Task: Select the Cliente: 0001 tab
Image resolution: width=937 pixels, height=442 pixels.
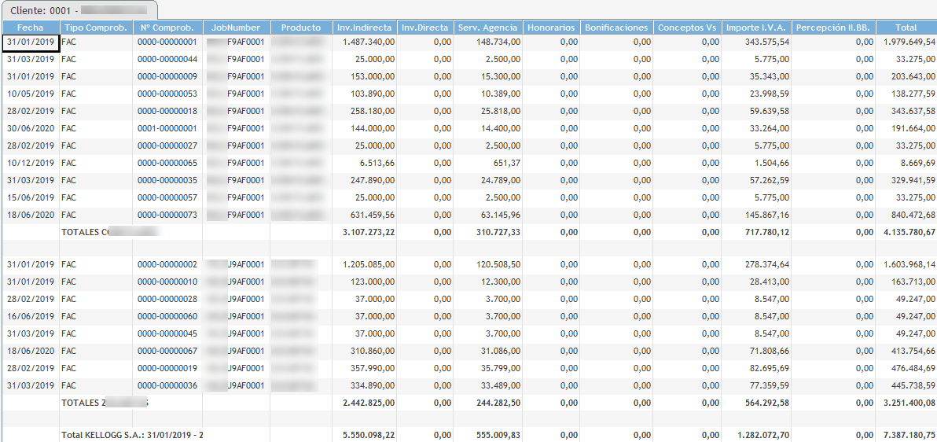Action: [79, 9]
